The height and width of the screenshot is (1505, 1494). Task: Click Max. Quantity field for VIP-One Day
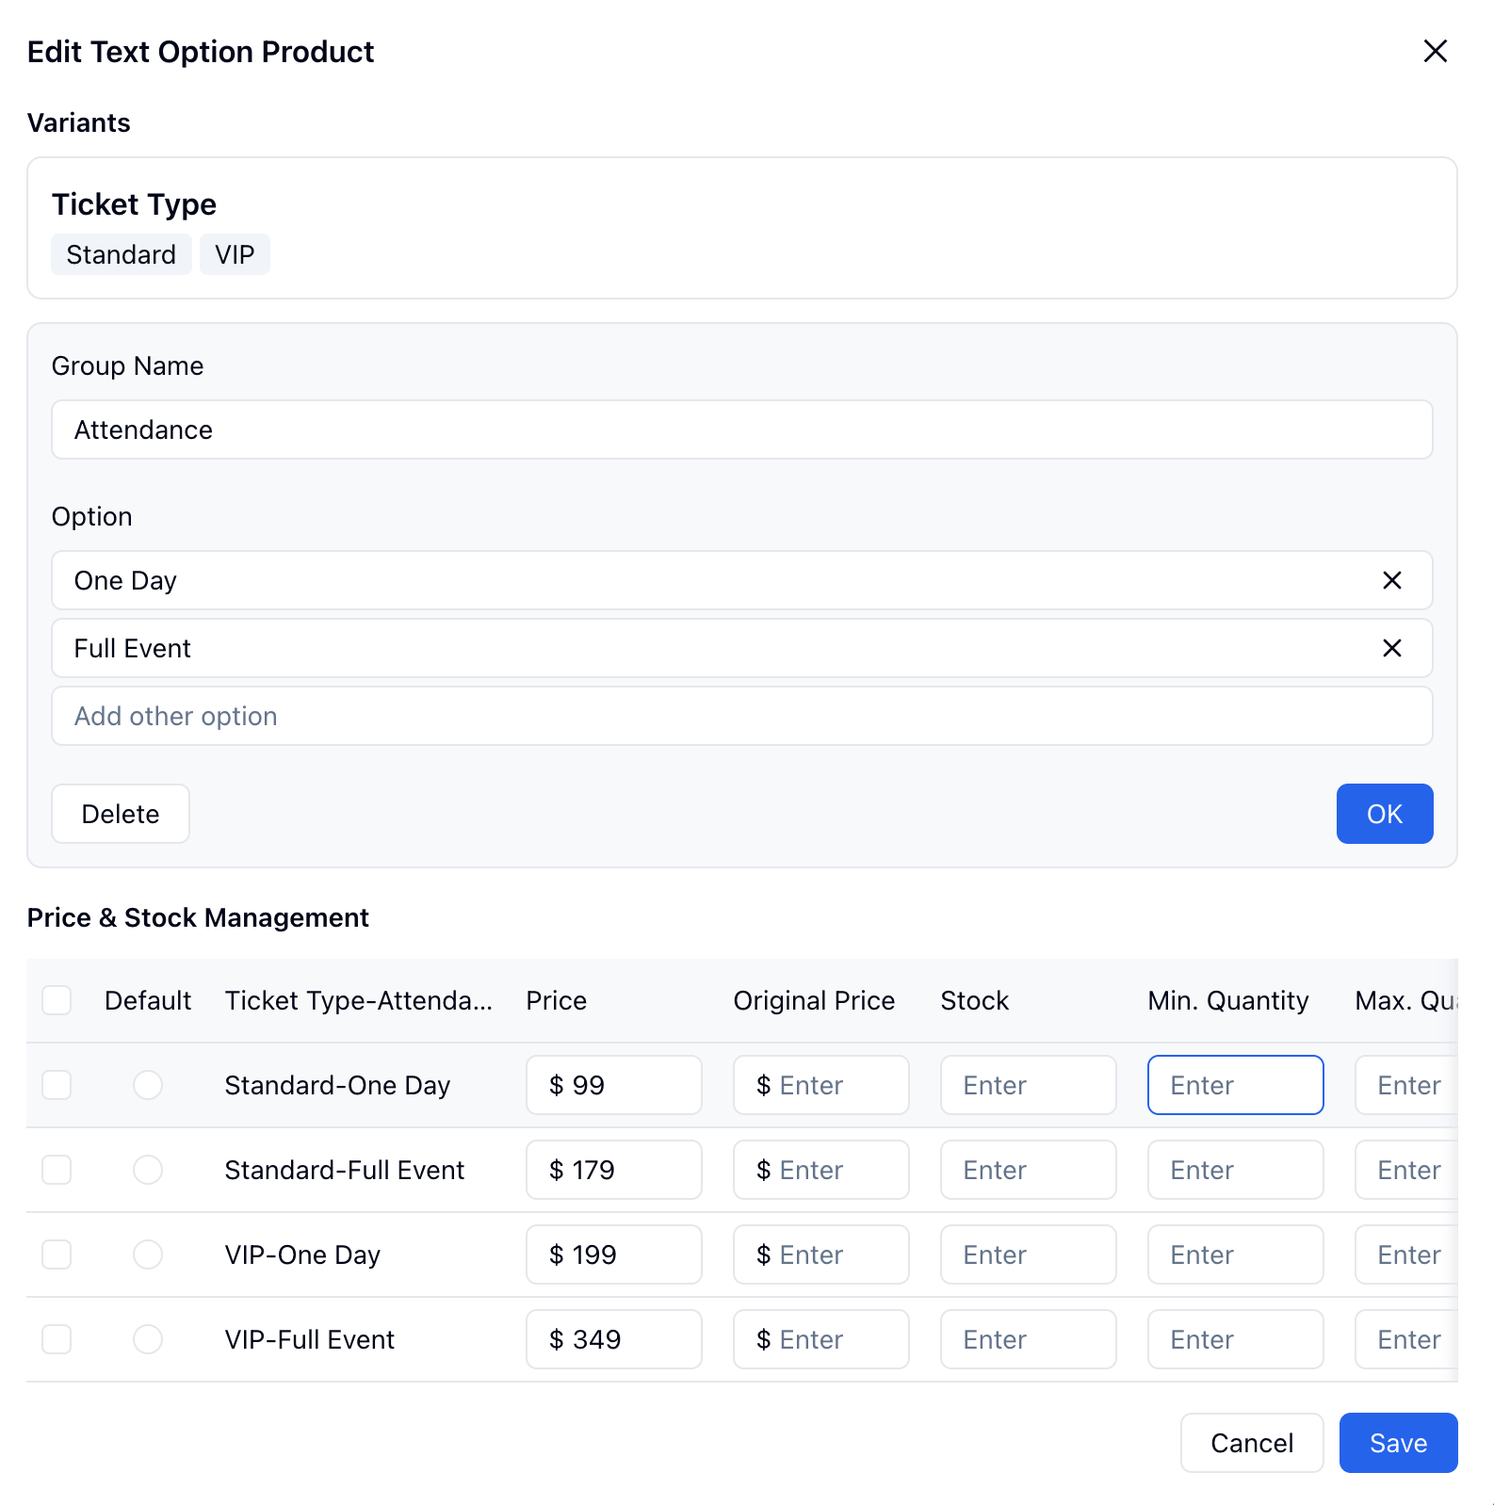(1407, 1254)
